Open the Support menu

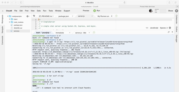click(x=67, y=11)
